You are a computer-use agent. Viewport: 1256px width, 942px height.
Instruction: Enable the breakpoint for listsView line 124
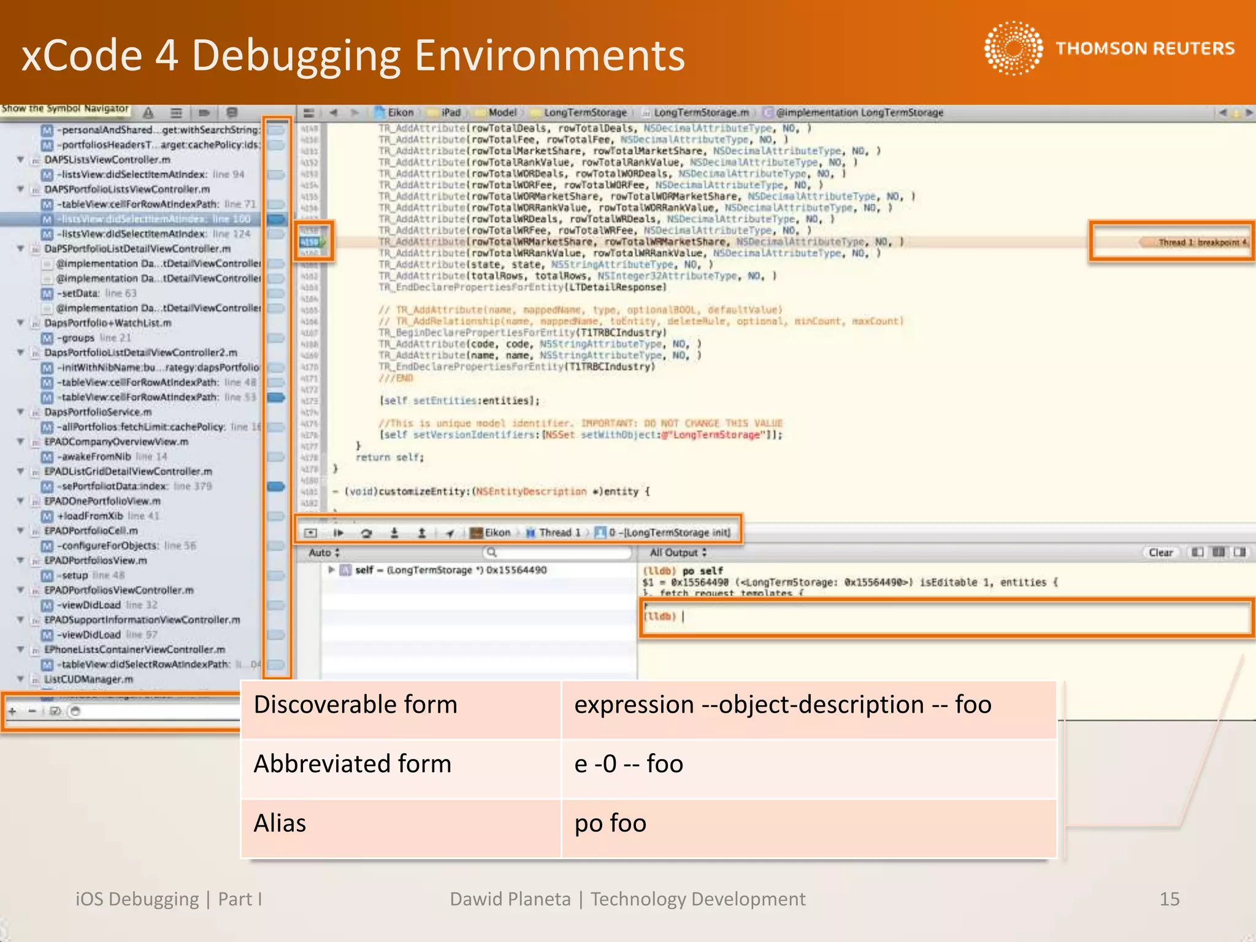click(x=277, y=234)
